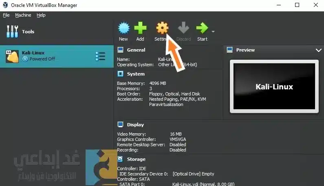
Task: Click the Nested Paging, PAE/NX, KVM text
Action: pos(178,99)
